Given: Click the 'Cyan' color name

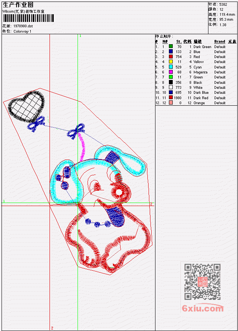Looking at the screenshot, I should [x=198, y=67].
